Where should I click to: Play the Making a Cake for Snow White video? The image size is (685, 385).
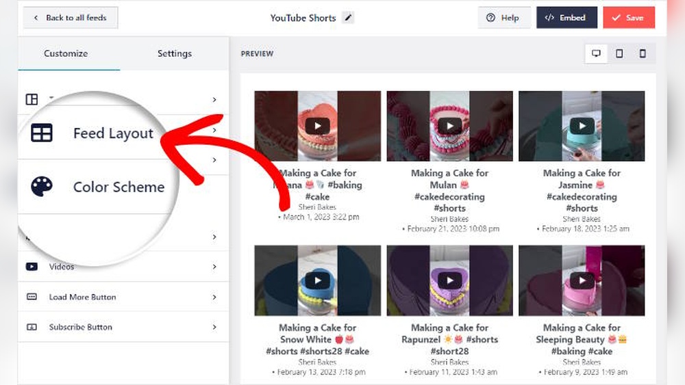[317, 280]
